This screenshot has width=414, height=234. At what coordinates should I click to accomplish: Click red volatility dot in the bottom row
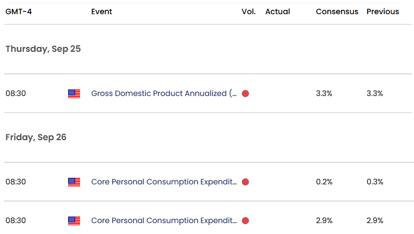click(245, 221)
